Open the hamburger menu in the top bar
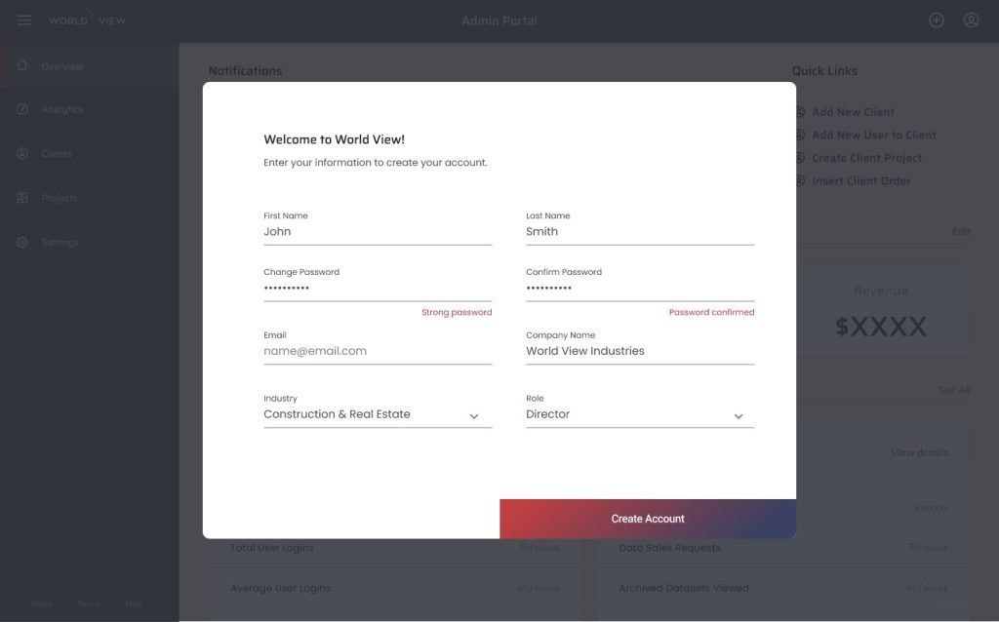 (24, 20)
